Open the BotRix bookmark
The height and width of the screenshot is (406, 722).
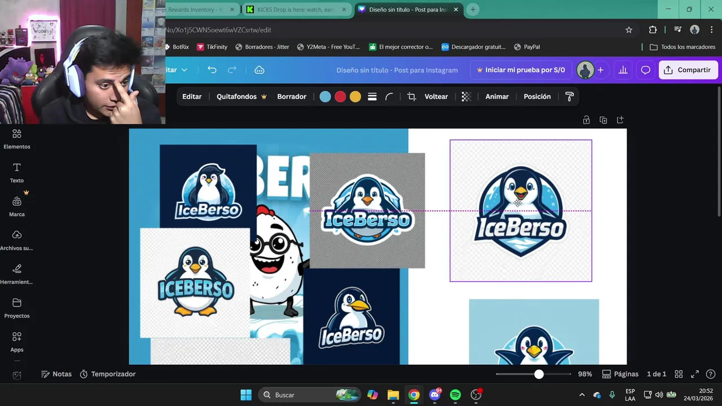point(177,47)
